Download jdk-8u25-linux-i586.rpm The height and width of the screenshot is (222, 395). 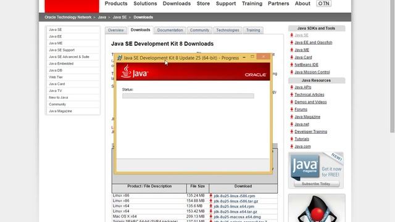(235, 196)
